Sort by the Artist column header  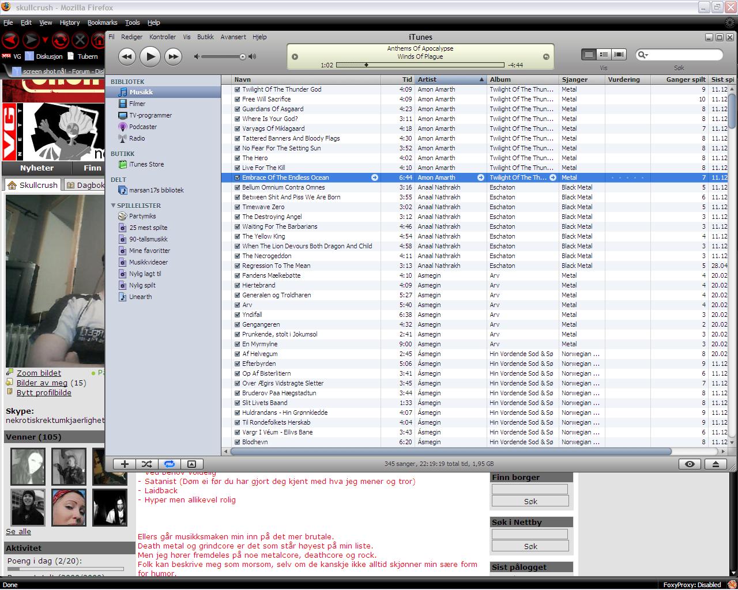coord(451,80)
